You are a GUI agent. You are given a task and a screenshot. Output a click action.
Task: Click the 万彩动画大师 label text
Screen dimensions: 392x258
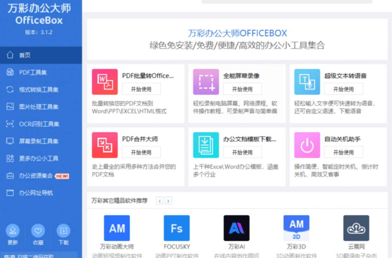click(117, 246)
